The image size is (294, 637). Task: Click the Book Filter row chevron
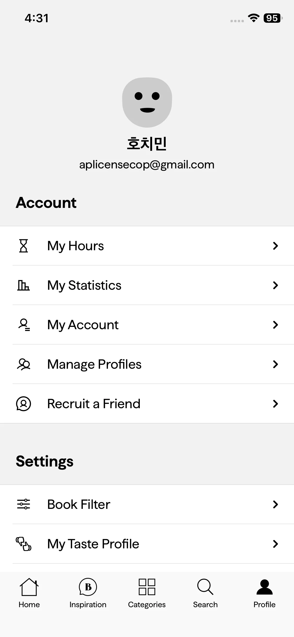[x=275, y=504]
